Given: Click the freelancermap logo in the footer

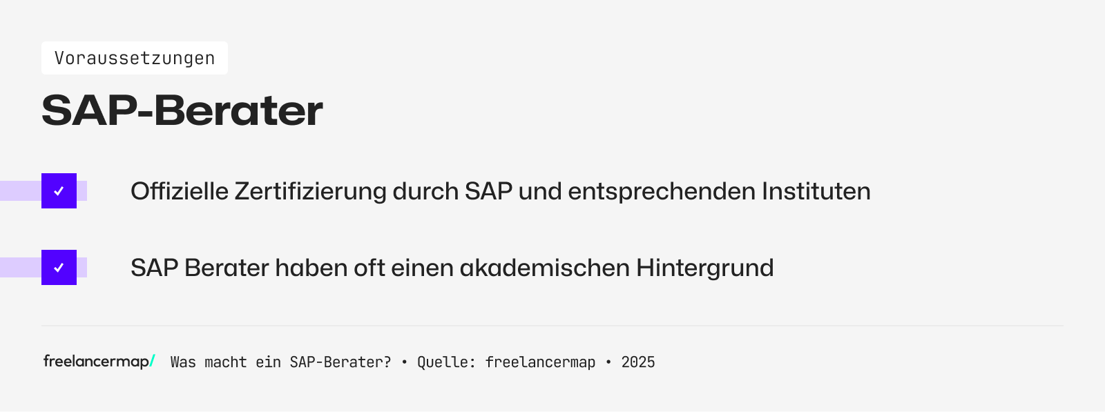Looking at the screenshot, I should pos(96,361).
